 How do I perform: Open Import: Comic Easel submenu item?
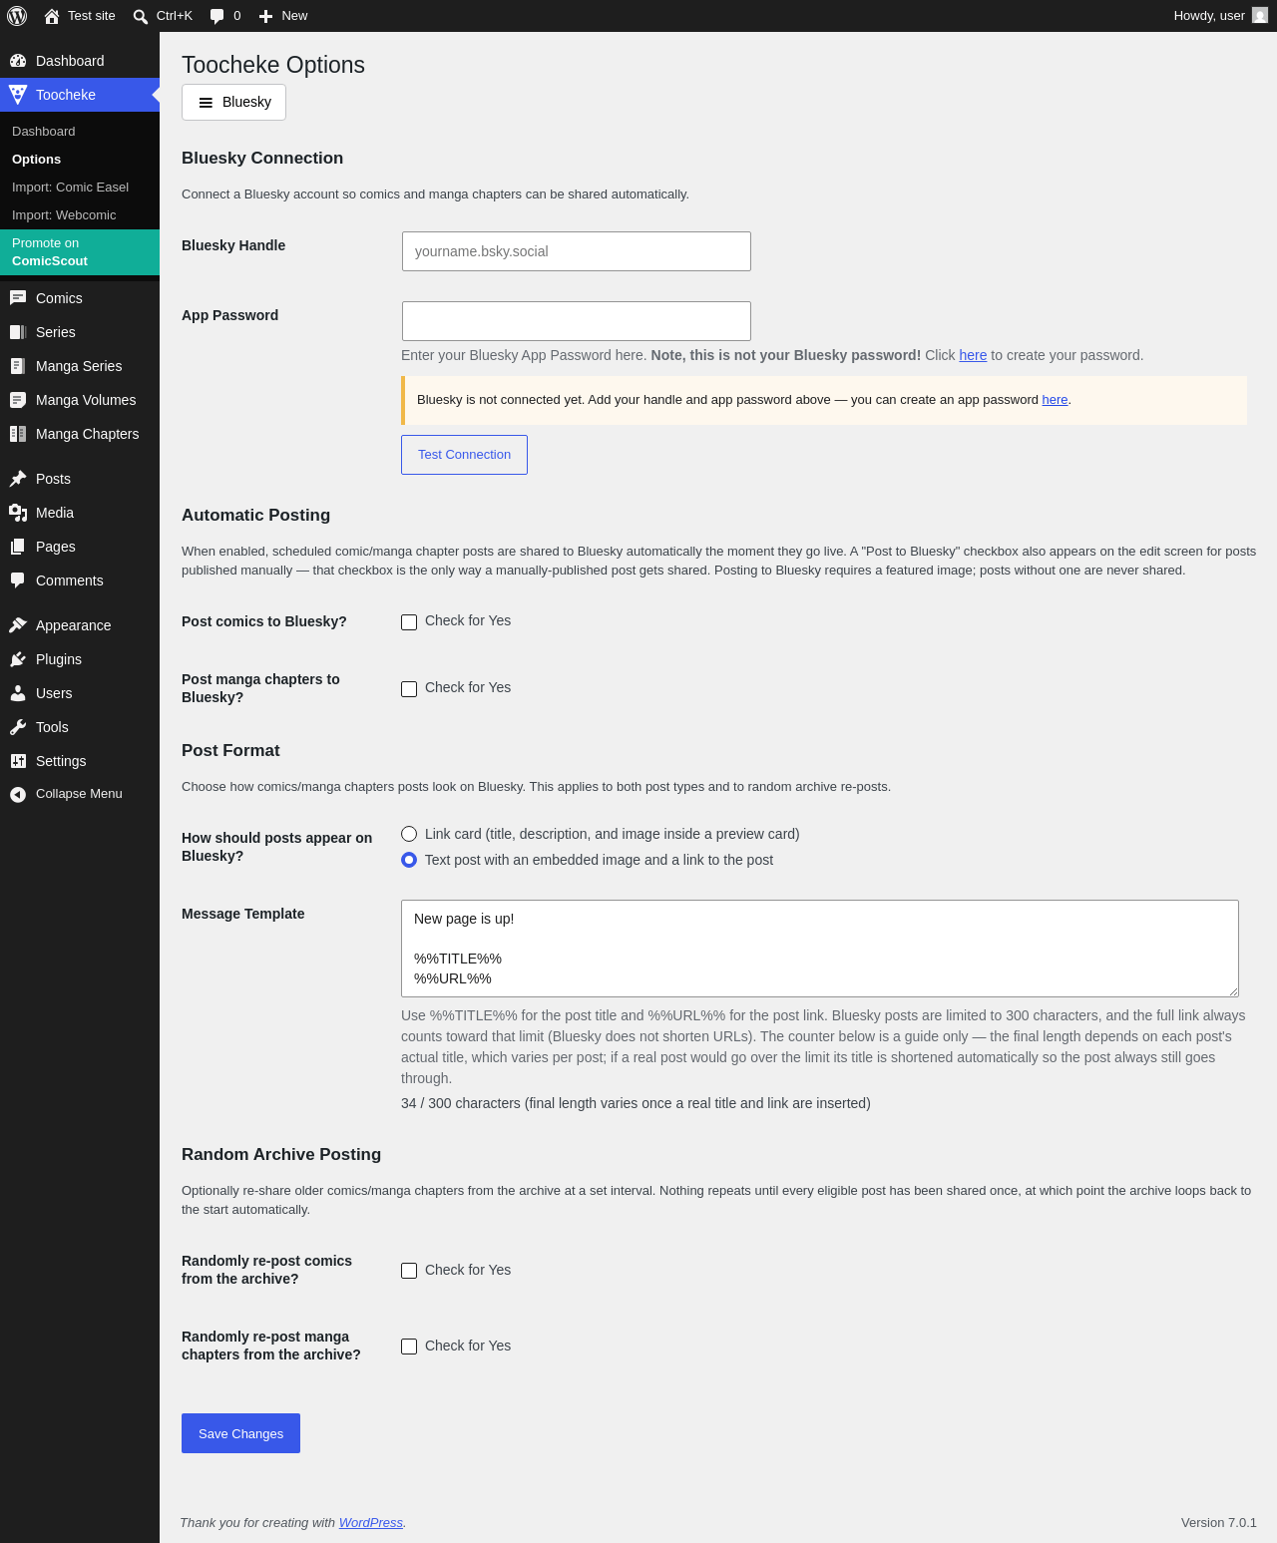pos(80,188)
